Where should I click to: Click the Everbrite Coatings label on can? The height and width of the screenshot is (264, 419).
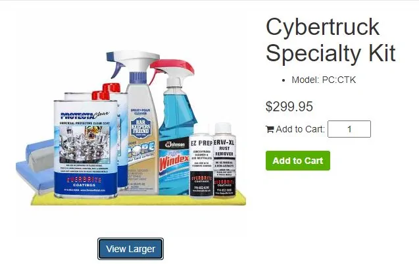(x=84, y=182)
